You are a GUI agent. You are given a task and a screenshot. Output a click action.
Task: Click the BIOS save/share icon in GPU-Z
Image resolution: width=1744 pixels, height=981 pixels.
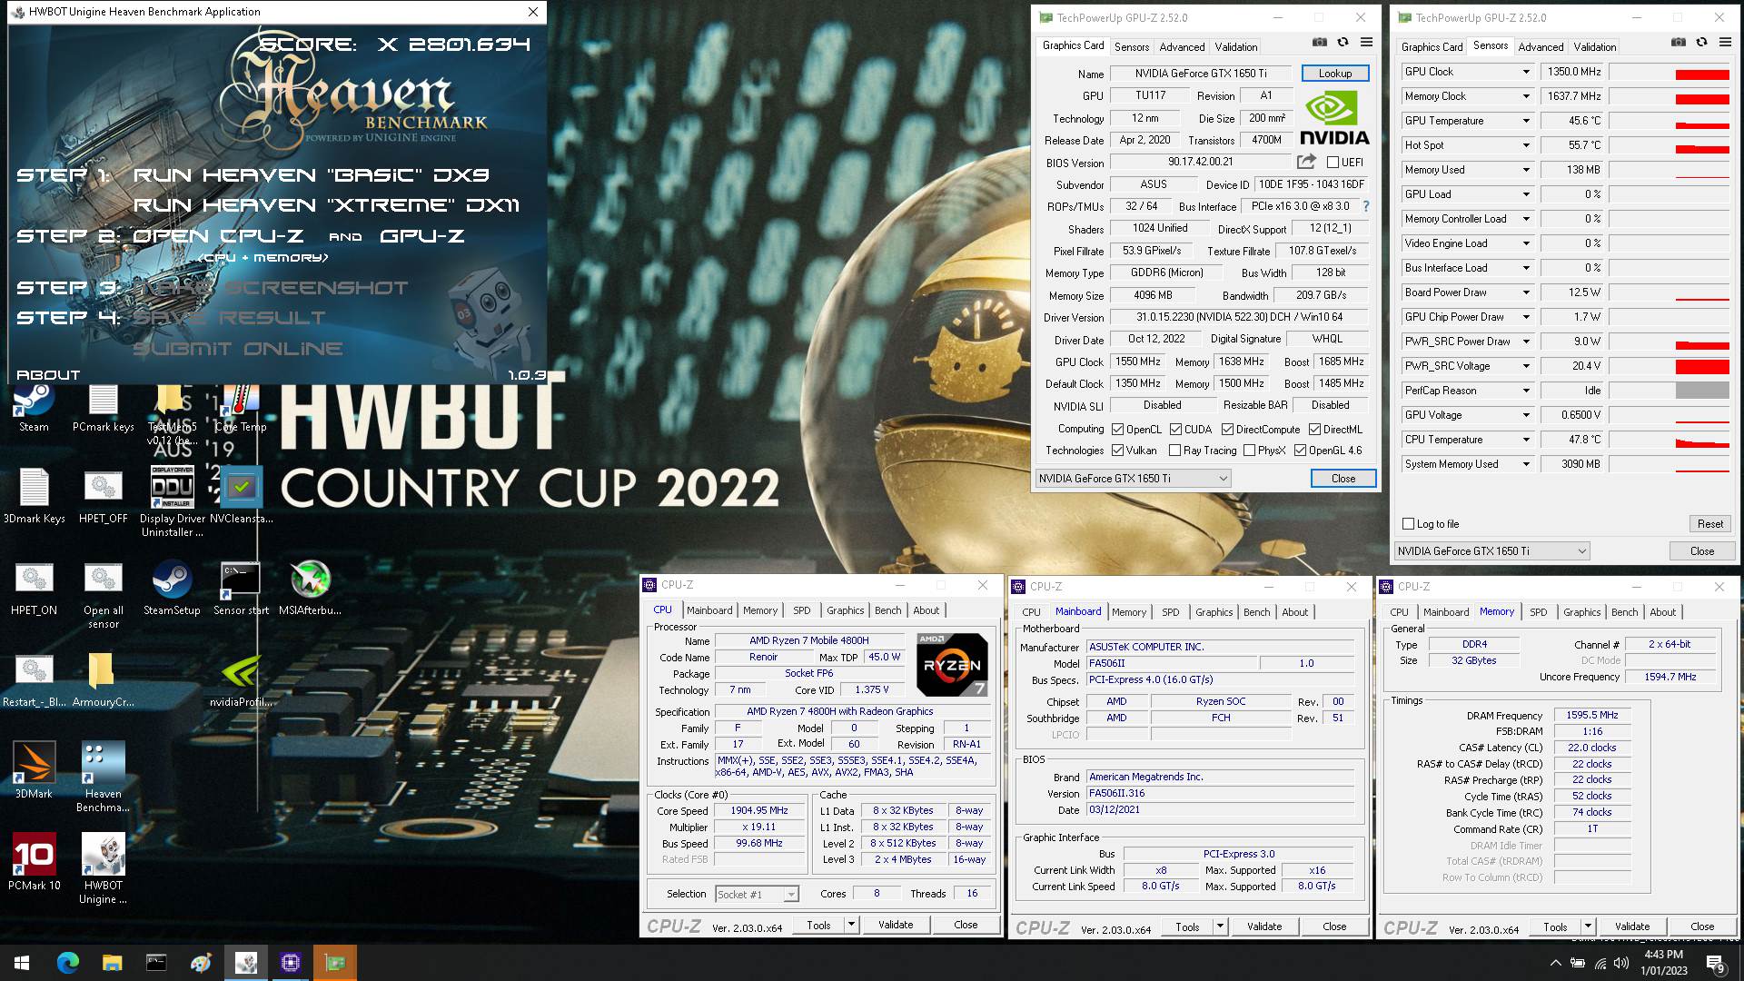click(x=1306, y=162)
